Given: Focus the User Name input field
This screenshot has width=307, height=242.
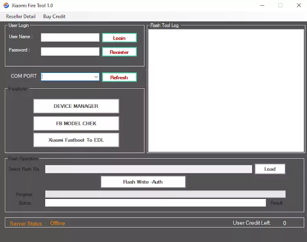Looking at the screenshot, I should 70,37.
